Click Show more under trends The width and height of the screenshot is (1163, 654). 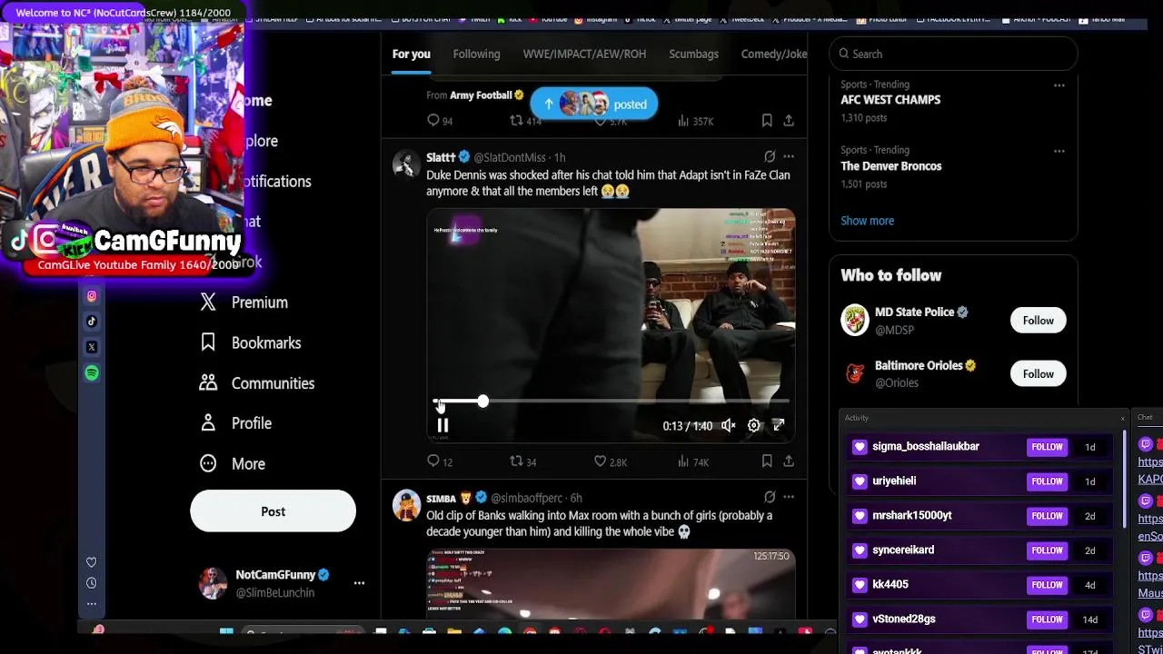(867, 221)
